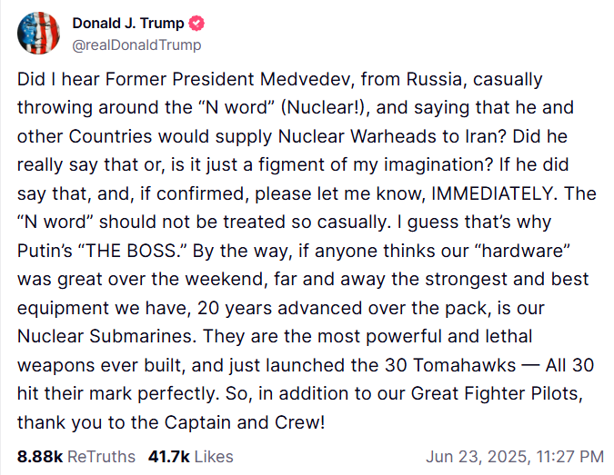
Task: View the 41.7k Likes list
Action: click(x=190, y=456)
